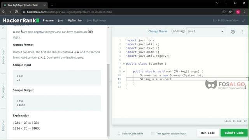This screenshot has height=140, width=249.
Task: Click Change Theme link
Action: [x=158, y=31]
